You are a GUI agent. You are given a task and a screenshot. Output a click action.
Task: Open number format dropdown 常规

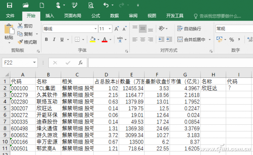pyautogui.click(x=234, y=29)
